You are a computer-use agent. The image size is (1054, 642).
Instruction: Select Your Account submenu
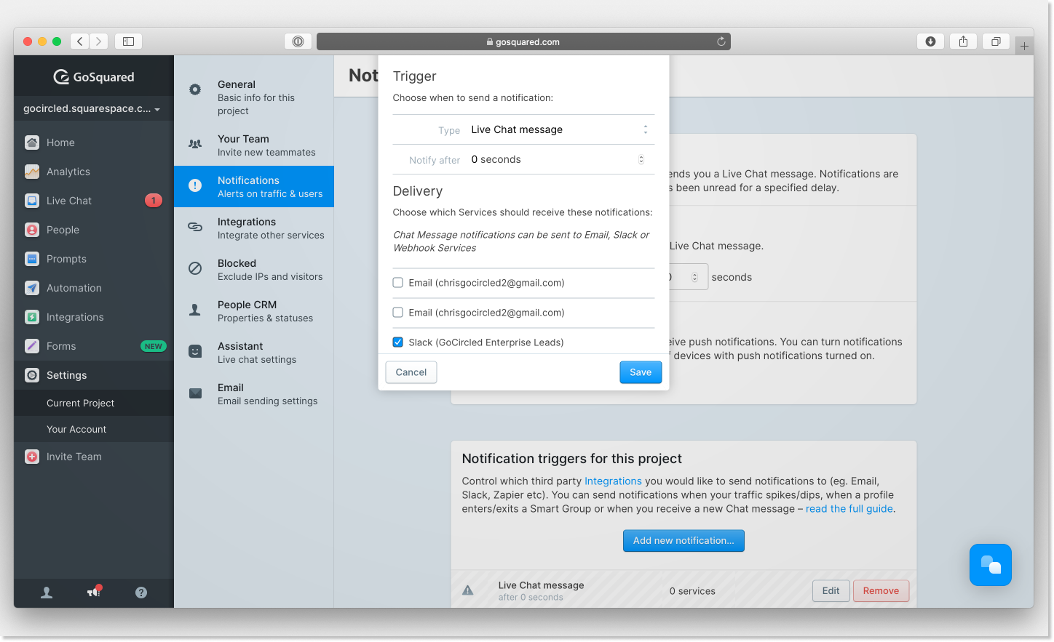(x=93, y=429)
